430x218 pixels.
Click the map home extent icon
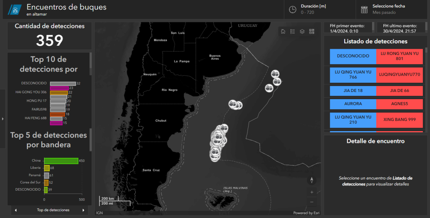point(283,32)
